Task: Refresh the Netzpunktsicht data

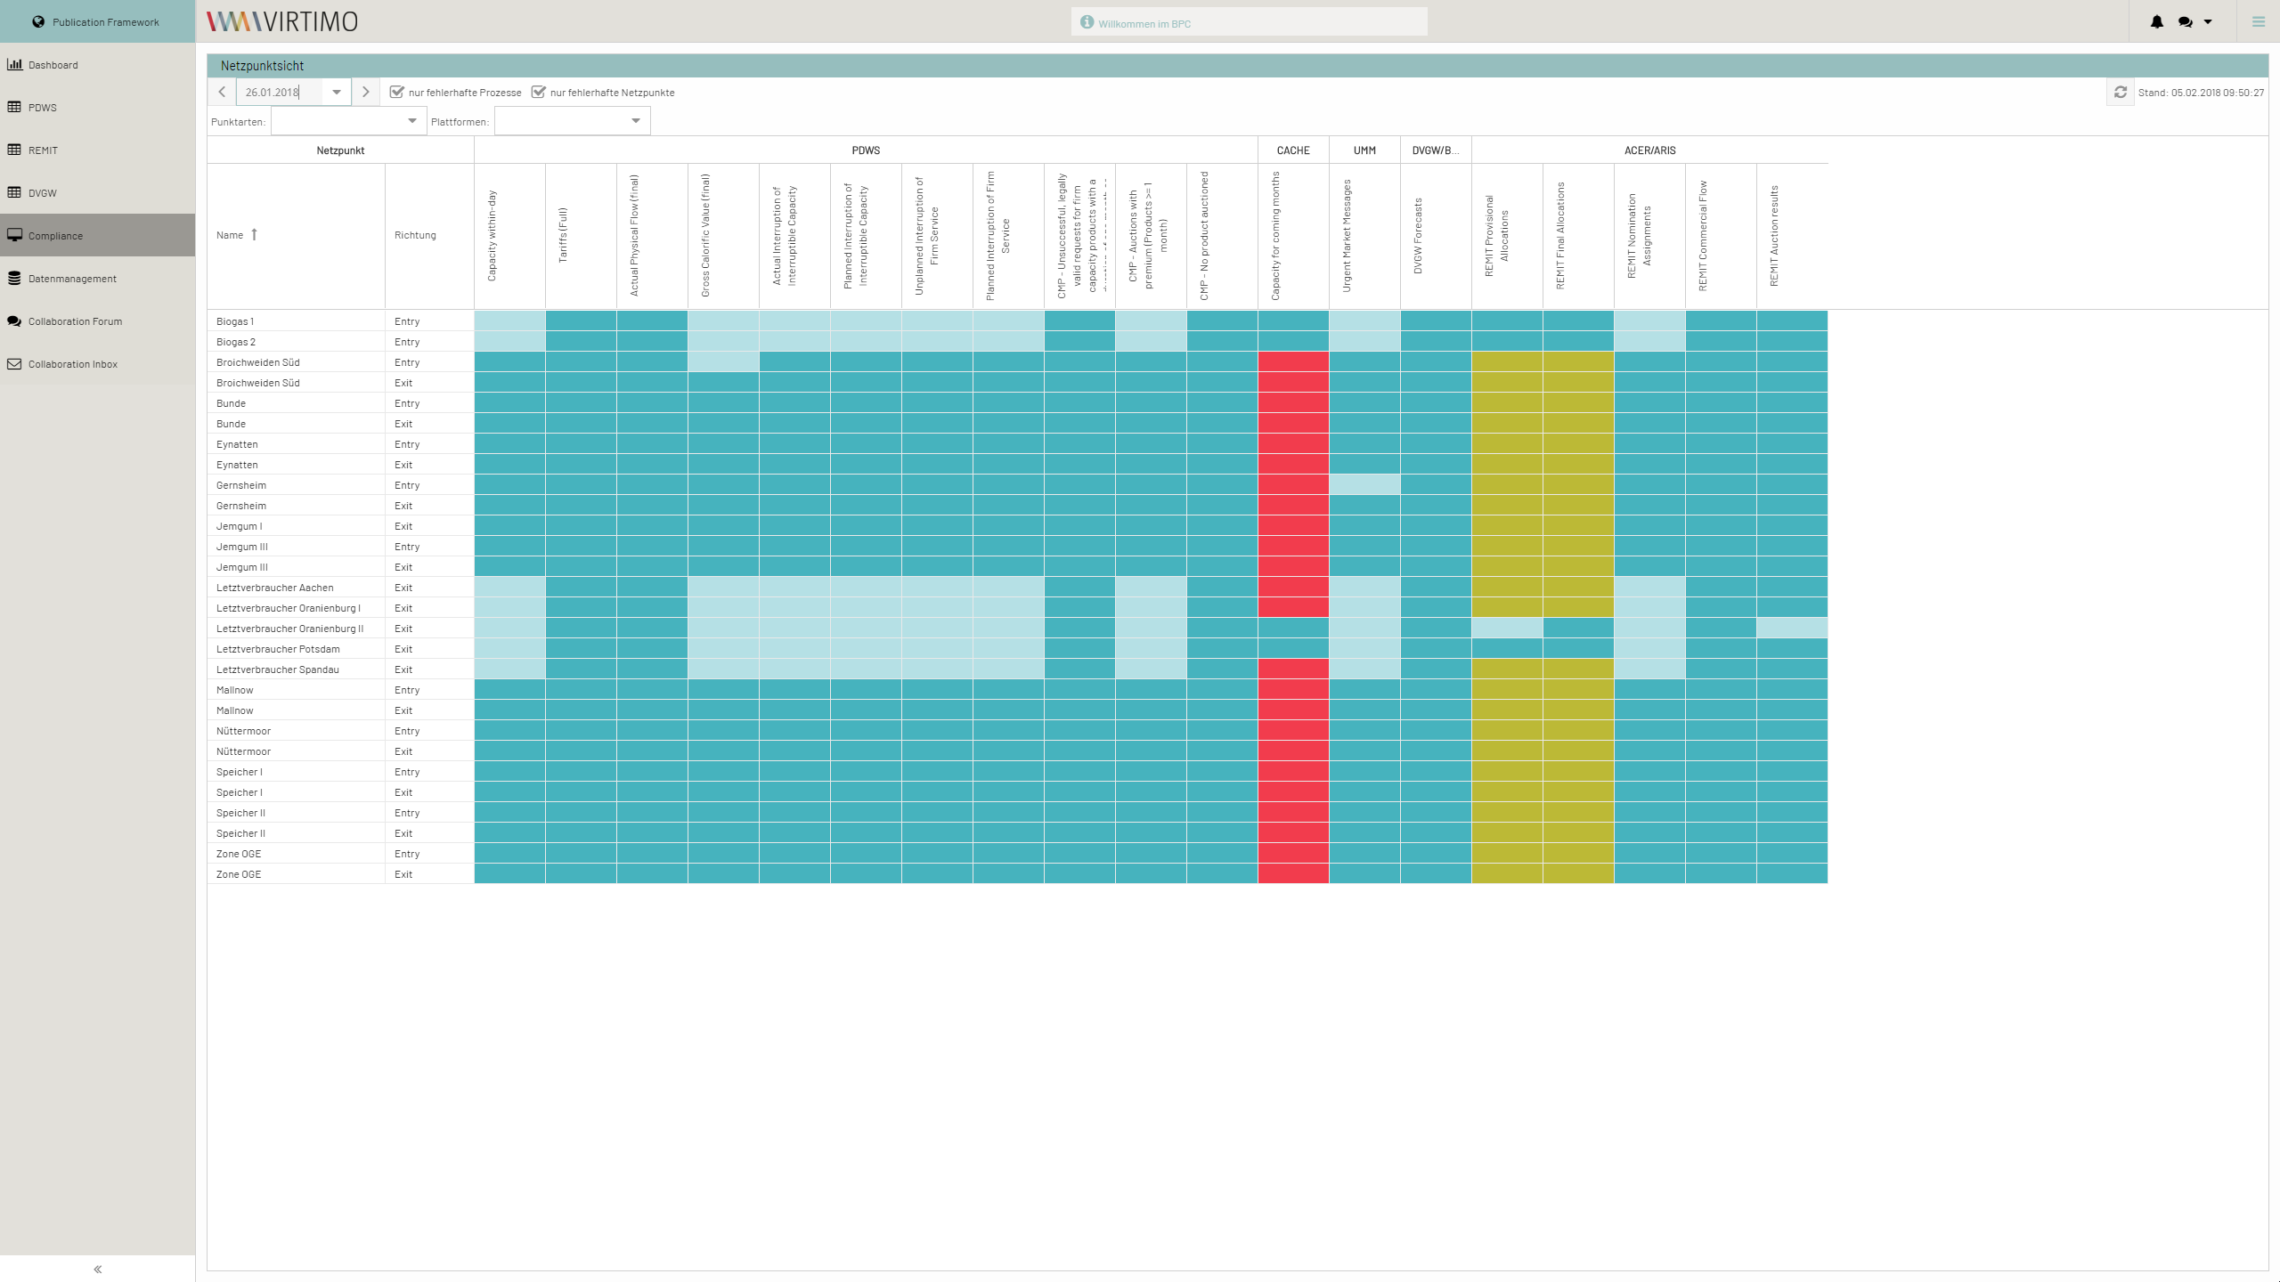Action: point(2120,92)
